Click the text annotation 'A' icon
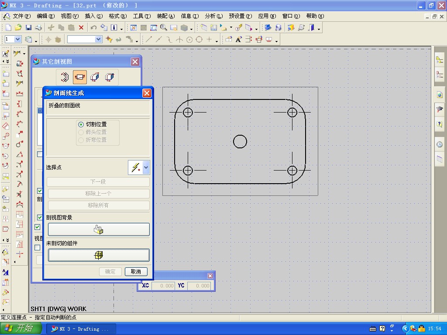Viewport: 447px width, 335px height. [238, 40]
